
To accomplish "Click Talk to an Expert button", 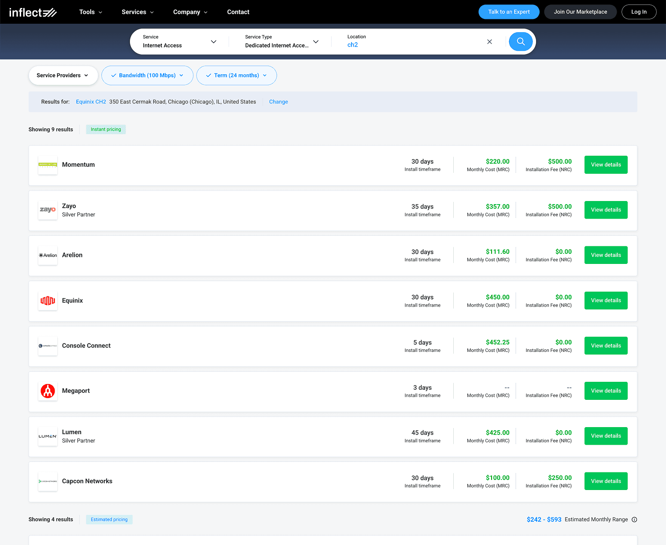I will click(509, 12).
